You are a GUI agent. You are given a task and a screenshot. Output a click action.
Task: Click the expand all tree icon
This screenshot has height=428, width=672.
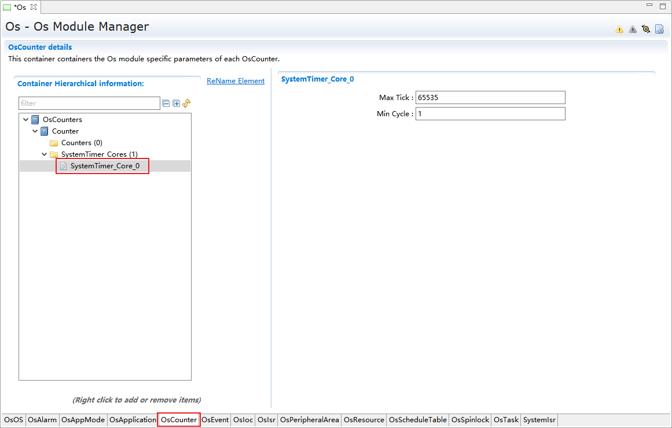(176, 104)
